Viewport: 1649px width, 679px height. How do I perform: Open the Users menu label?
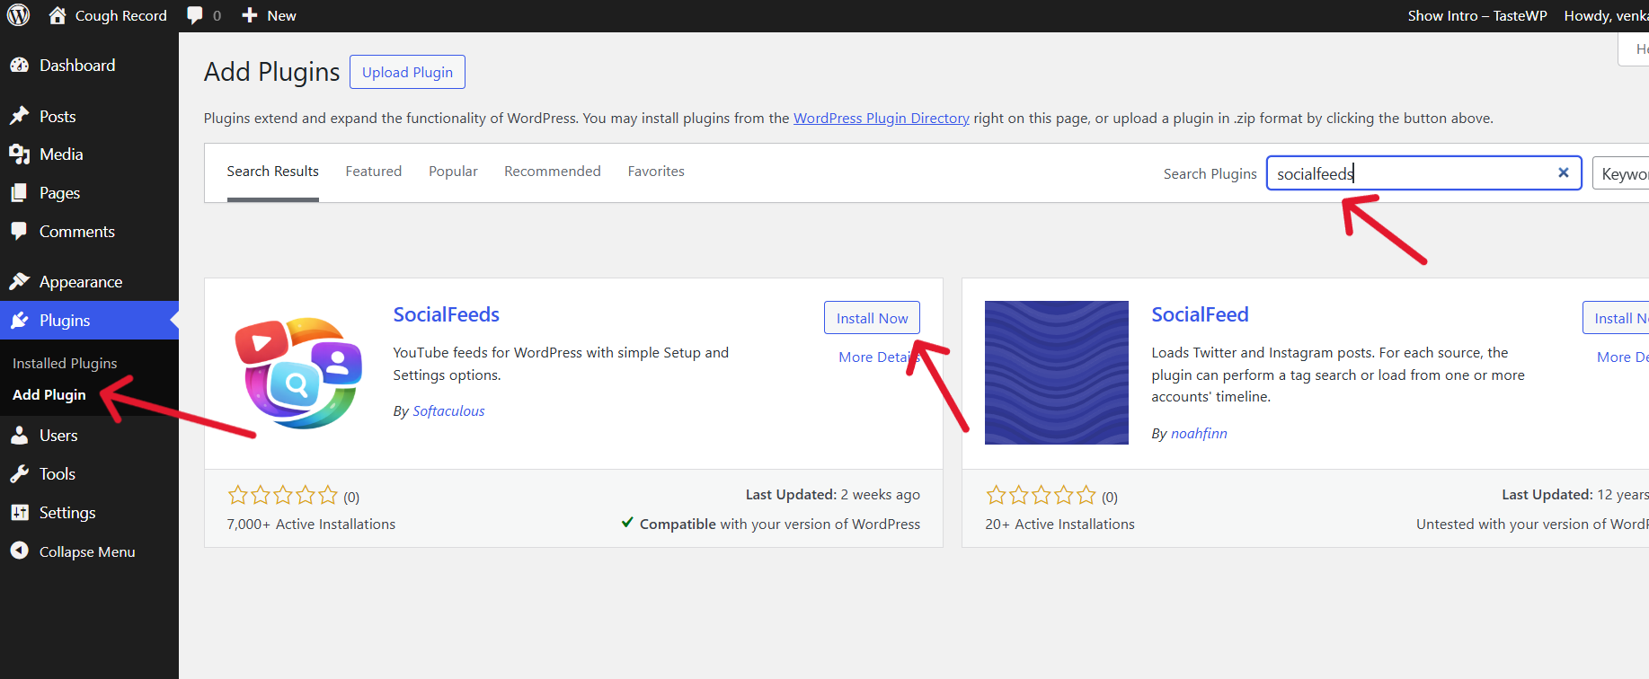coord(58,436)
